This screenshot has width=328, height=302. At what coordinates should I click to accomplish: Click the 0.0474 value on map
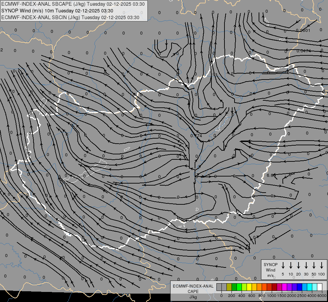304,51
